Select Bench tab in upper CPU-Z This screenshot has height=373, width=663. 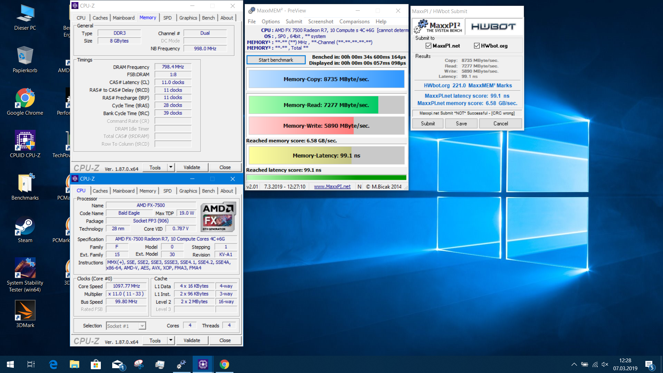point(208,18)
